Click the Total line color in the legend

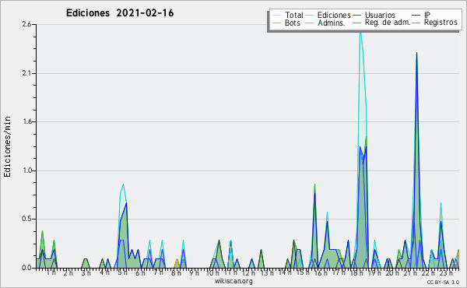276,16
